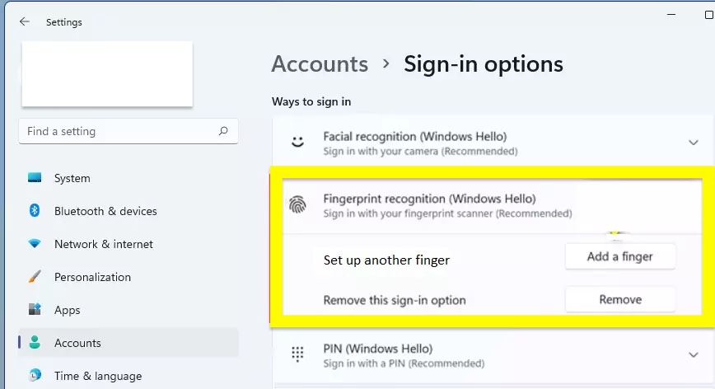This screenshot has height=389, width=715.
Task: Click 'Set up another finger' label
Action: click(386, 260)
